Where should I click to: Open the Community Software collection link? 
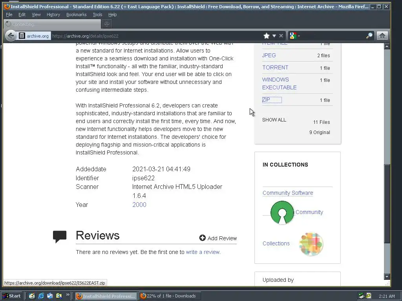click(288, 193)
